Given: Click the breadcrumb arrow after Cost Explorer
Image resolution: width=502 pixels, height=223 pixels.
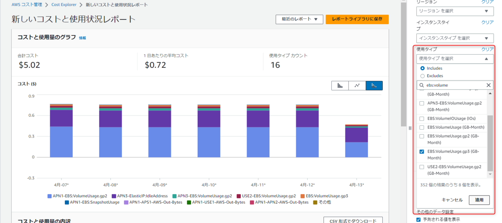Looking at the screenshot, I should coord(81,5).
